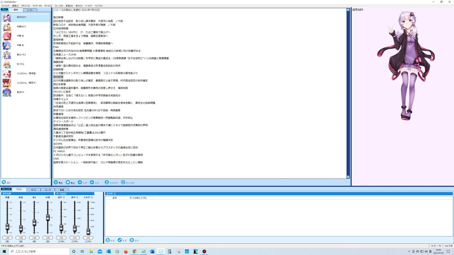Click the 話速 (speed) slider handle
Image resolution: width=454 pixels, height=255 pixels.
[21, 229]
